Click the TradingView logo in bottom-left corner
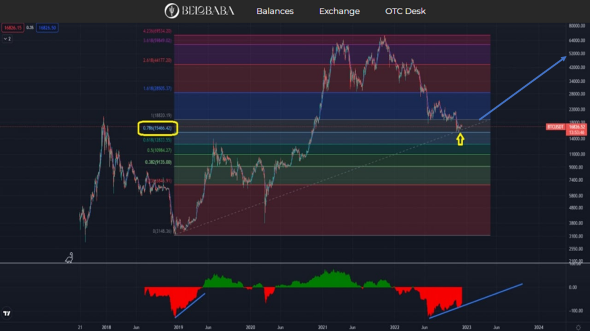590x331 pixels. pos(7,314)
